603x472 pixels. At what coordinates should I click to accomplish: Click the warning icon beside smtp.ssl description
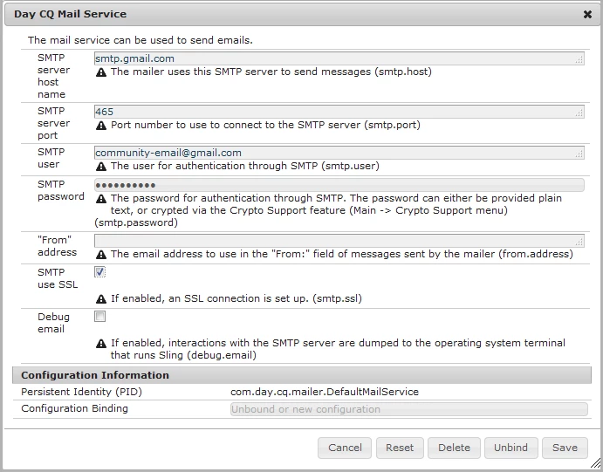[x=101, y=299]
